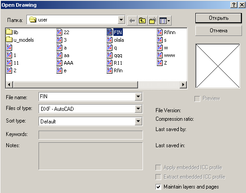Screen dimensions: 246x193
Task: Click the empty preview thumbnail box
Action: (x=218, y=66)
